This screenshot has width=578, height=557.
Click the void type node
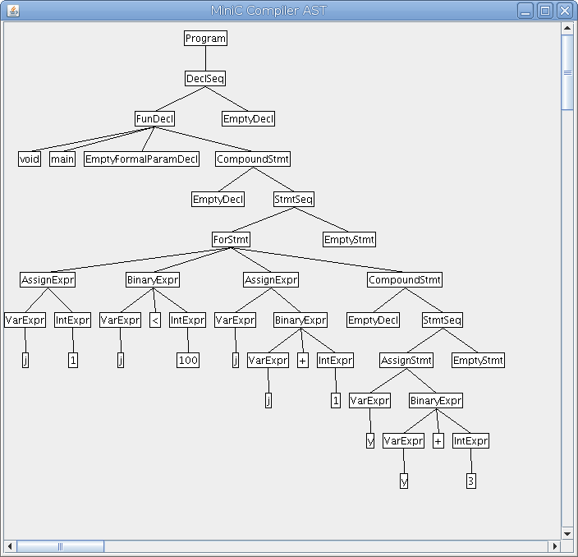30,159
